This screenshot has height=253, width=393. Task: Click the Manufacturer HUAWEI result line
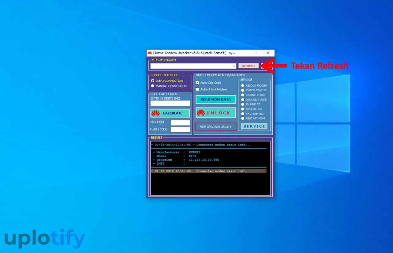tap(176, 152)
